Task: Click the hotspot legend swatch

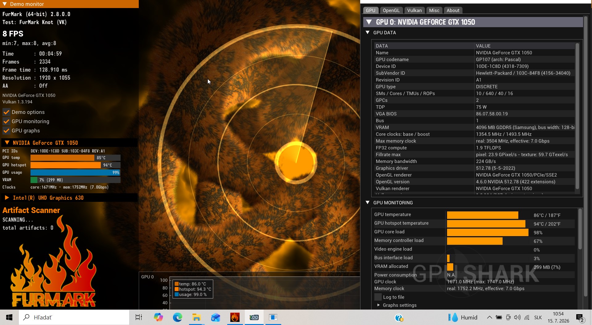Action: point(177,289)
